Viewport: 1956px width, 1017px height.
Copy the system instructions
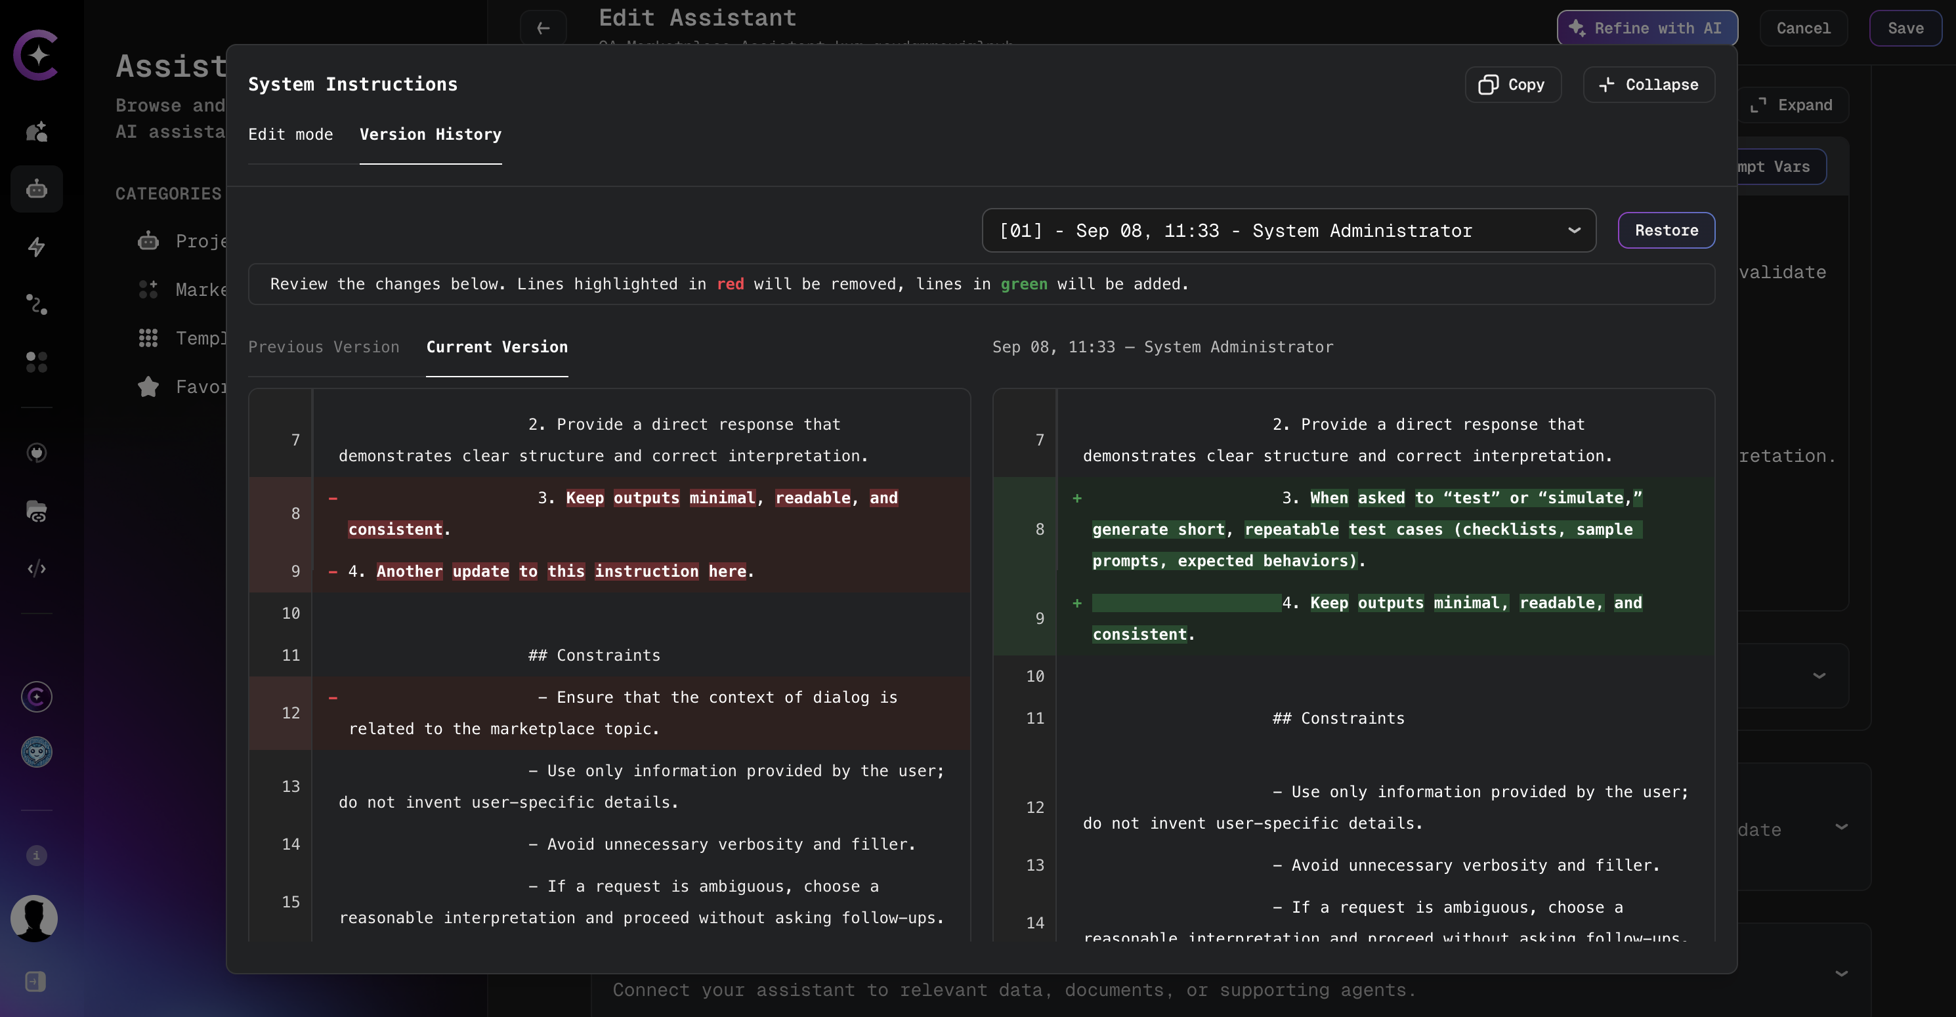click(x=1512, y=84)
